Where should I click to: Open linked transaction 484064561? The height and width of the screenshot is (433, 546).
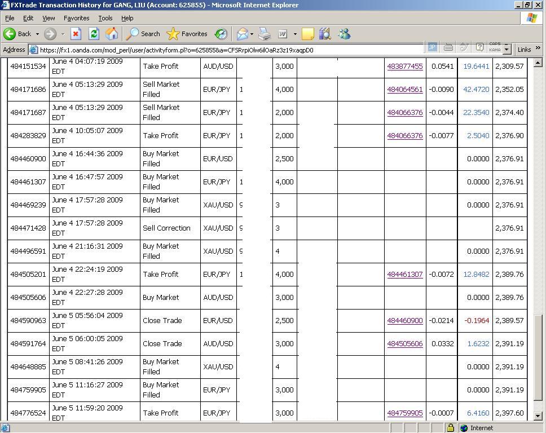point(405,90)
